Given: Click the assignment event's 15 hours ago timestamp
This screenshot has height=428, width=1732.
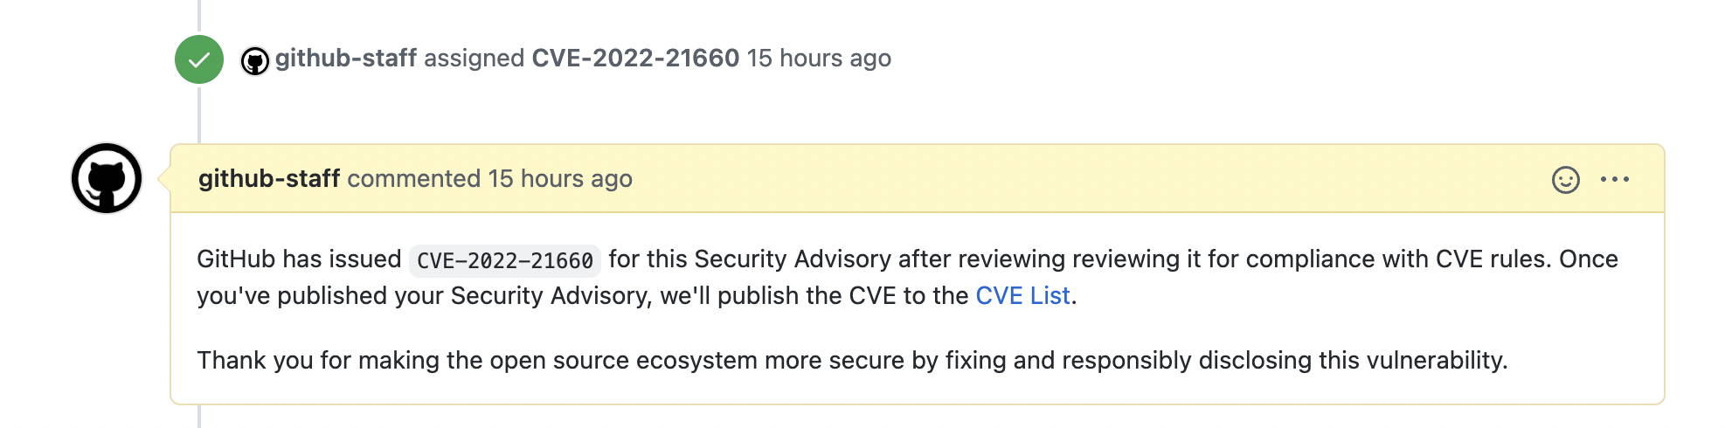Looking at the screenshot, I should point(819,59).
